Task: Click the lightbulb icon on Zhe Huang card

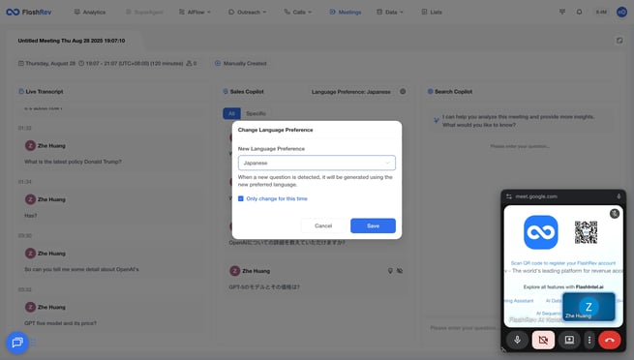Action: coord(390,271)
